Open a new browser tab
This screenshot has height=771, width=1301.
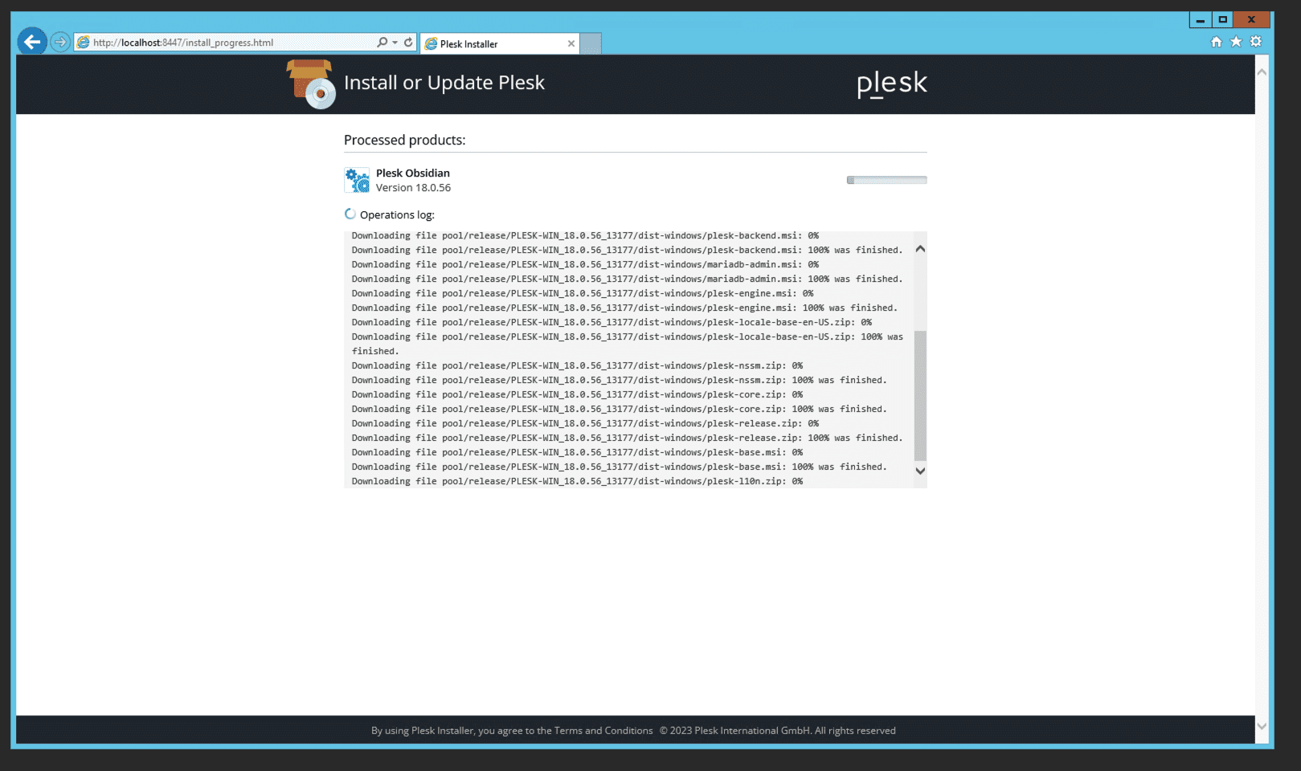[591, 44]
